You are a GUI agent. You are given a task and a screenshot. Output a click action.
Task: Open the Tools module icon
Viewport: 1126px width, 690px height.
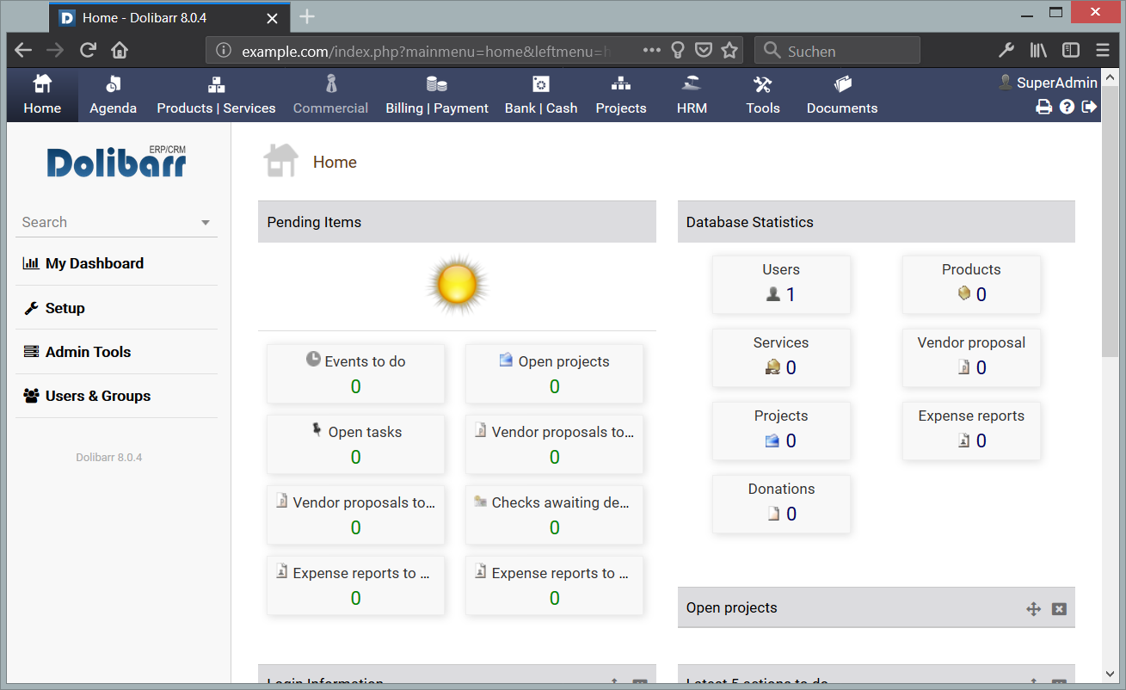point(763,84)
